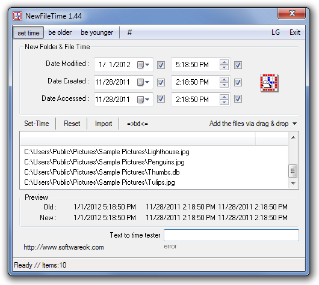The width and height of the screenshot is (319, 285).
Task: Toggle Date Accessed date checkbox
Action: click(161, 99)
